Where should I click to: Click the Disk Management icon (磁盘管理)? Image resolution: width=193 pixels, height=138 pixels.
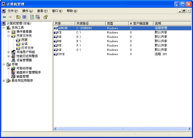(13, 77)
